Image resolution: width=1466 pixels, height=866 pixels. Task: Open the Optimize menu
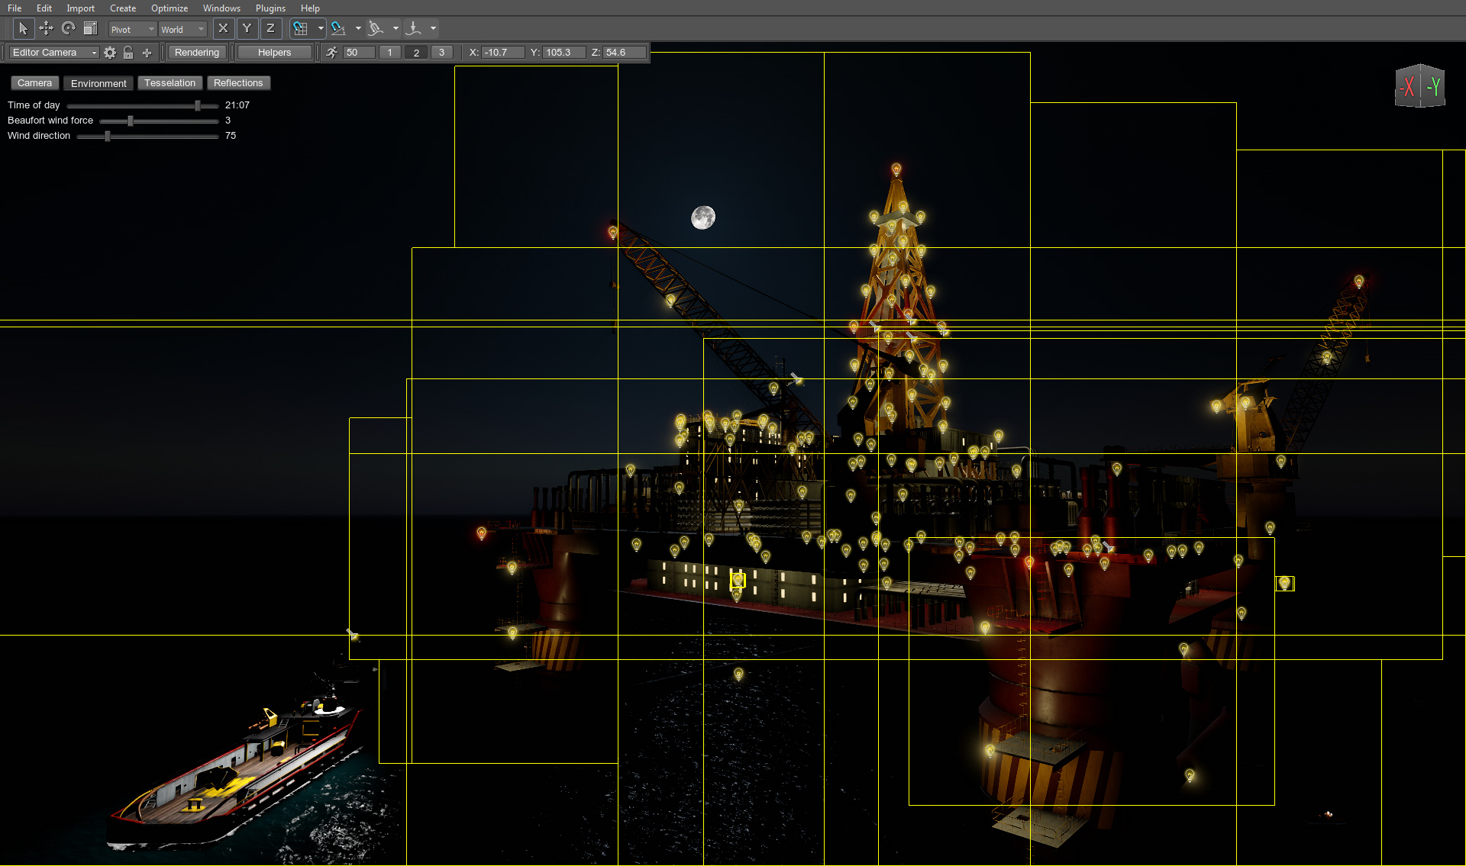pyautogui.click(x=170, y=8)
